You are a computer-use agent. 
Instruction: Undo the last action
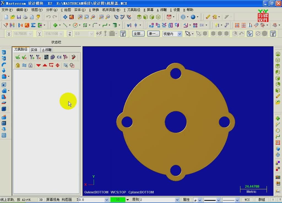[48, 17]
